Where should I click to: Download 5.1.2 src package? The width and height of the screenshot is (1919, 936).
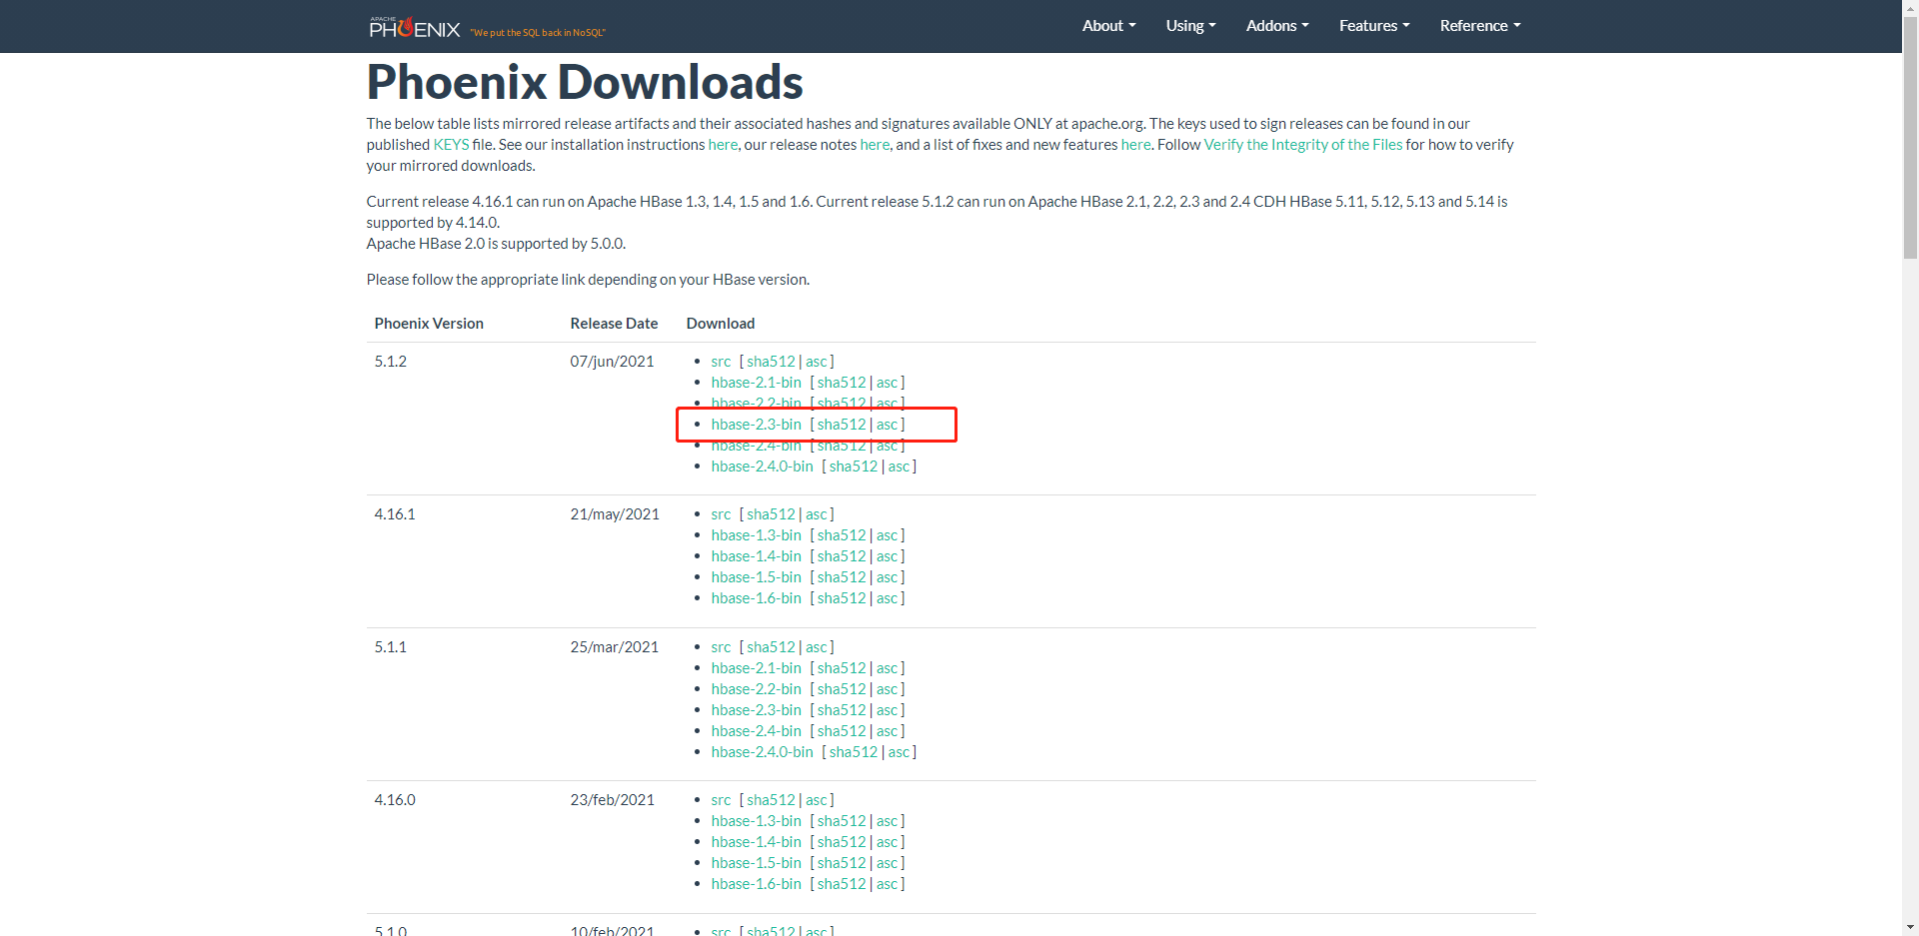tap(721, 362)
